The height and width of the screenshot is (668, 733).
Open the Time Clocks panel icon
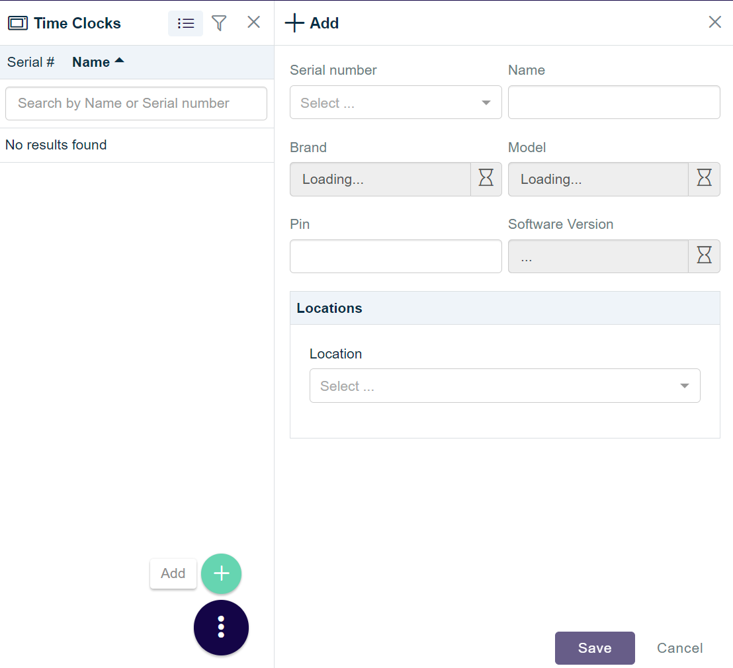(18, 22)
